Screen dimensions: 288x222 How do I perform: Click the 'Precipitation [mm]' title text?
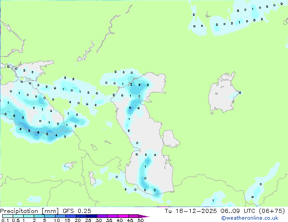pos(30,211)
